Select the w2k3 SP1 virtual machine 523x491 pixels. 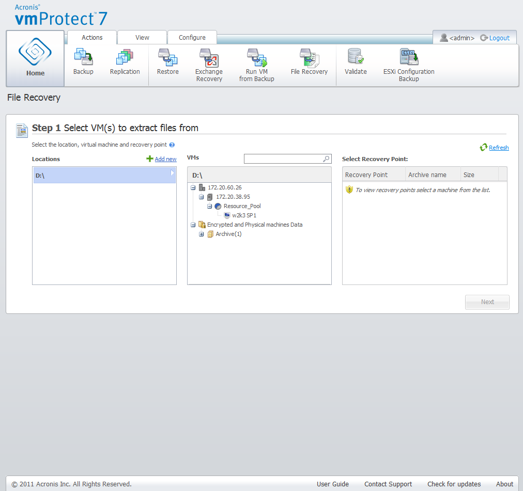[244, 215]
